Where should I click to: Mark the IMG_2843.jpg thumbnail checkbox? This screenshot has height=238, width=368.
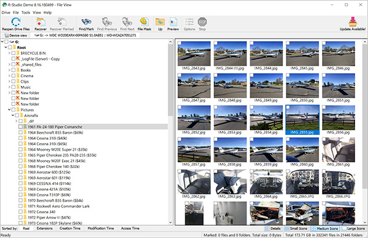(x=179, y=43)
